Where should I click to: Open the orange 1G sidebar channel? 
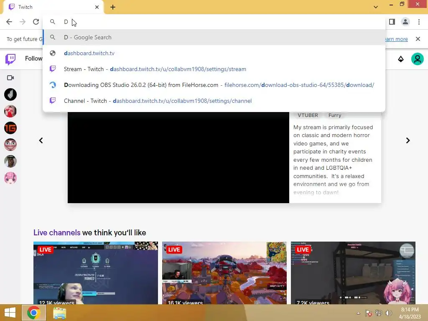click(10, 128)
